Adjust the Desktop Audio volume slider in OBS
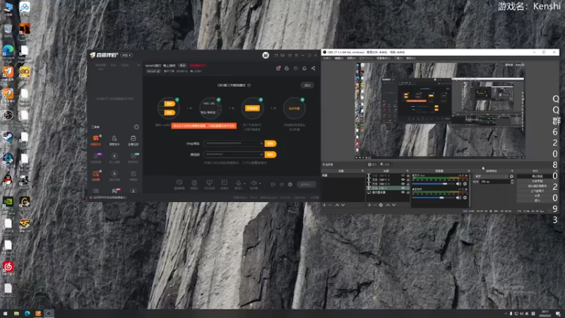 click(x=442, y=198)
